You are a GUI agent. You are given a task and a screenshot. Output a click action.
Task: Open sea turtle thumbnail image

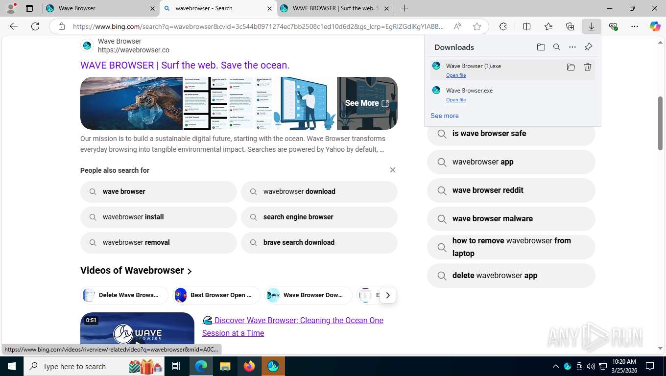(x=131, y=103)
